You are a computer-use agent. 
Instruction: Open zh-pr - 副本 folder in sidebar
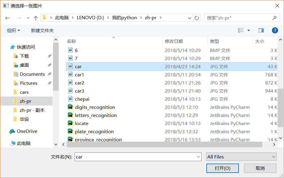click(x=32, y=110)
